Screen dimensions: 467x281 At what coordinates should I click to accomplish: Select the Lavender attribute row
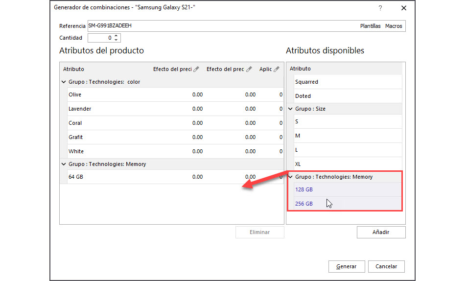175,109
